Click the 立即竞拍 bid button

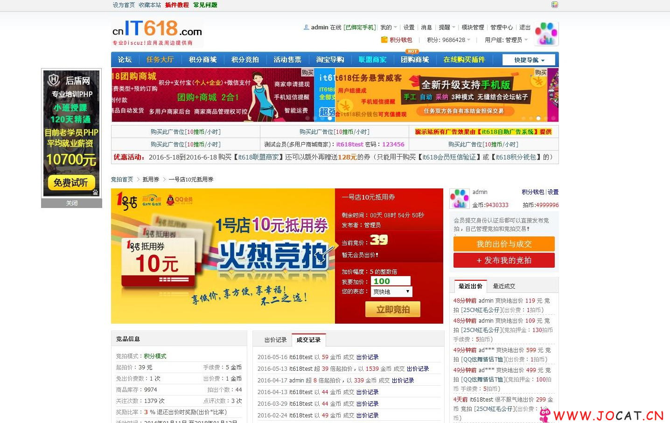coord(393,309)
